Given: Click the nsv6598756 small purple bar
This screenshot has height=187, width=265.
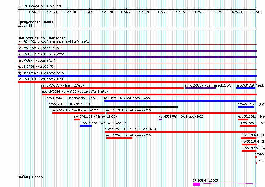Looking at the screenshot, I should pyautogui.click(x=160, y=120).
